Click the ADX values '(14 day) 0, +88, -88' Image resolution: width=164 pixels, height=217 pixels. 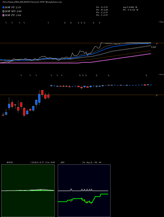(x=91, y=162)
